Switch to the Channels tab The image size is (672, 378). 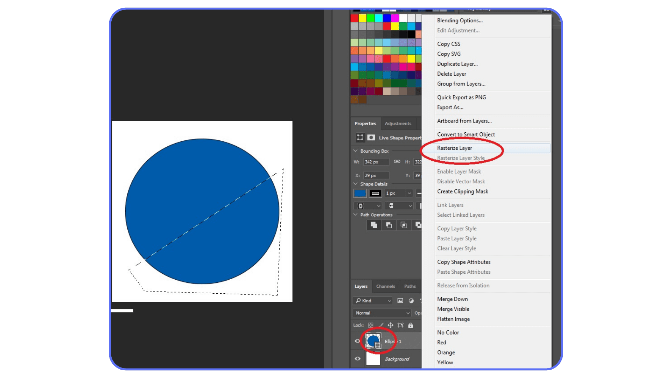pyautogui.click(x=385, y=286)
